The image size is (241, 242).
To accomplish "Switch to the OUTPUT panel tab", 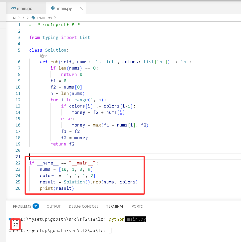I will click(54, 206).
